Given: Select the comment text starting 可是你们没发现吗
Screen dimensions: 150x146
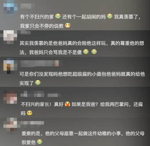Looking at the screenshot, I should tap(82, 78).
